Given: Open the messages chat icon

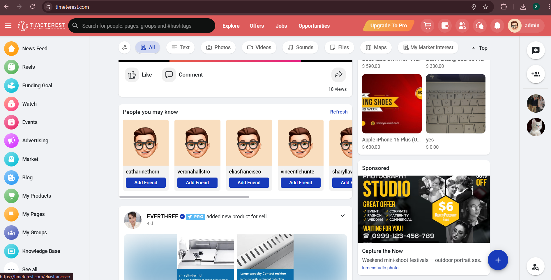Looking at the screenshot, I should [x=480, y=26].
